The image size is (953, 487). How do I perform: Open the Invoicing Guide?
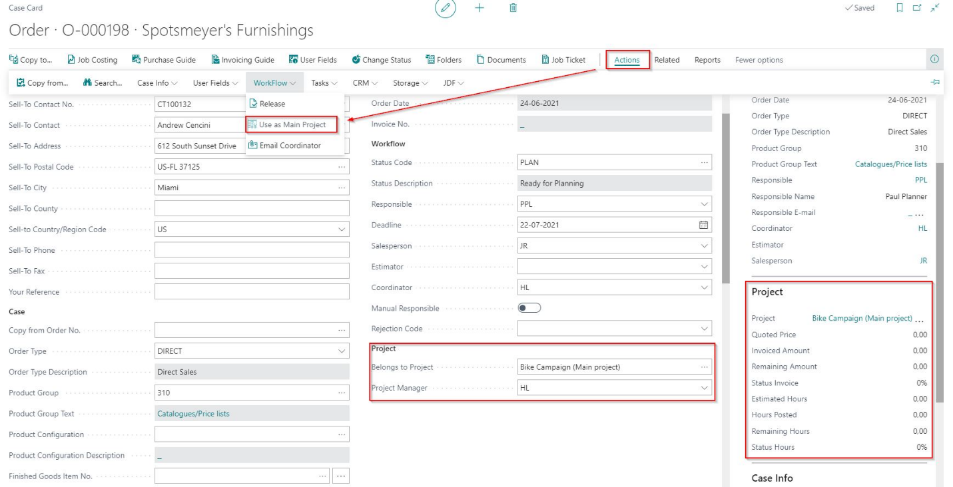pyautogui.click(x=242, y=60)
